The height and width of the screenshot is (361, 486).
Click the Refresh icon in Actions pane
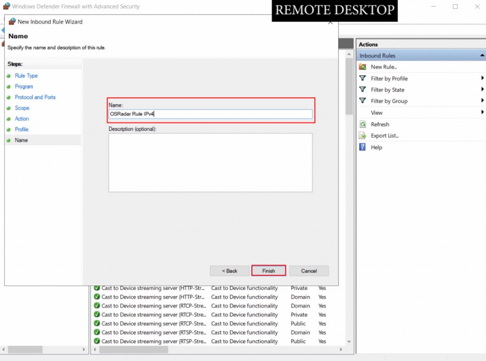pyautogui.click(x=362, y=124)
